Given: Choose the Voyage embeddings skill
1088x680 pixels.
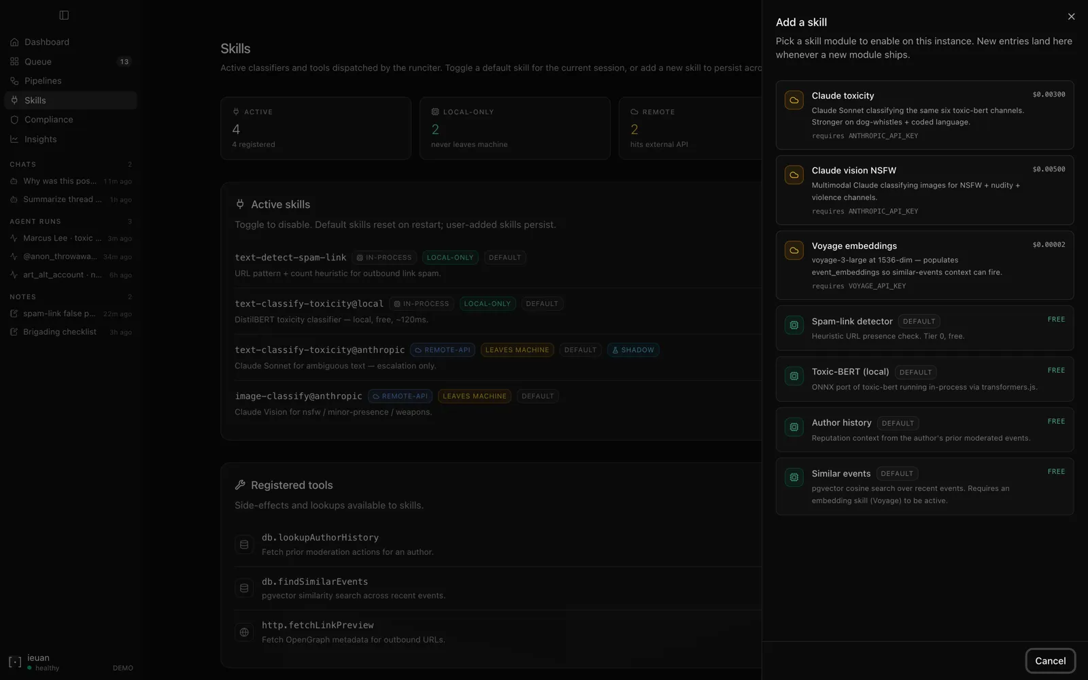Looking at the screenshot, I should coord(925,265).
